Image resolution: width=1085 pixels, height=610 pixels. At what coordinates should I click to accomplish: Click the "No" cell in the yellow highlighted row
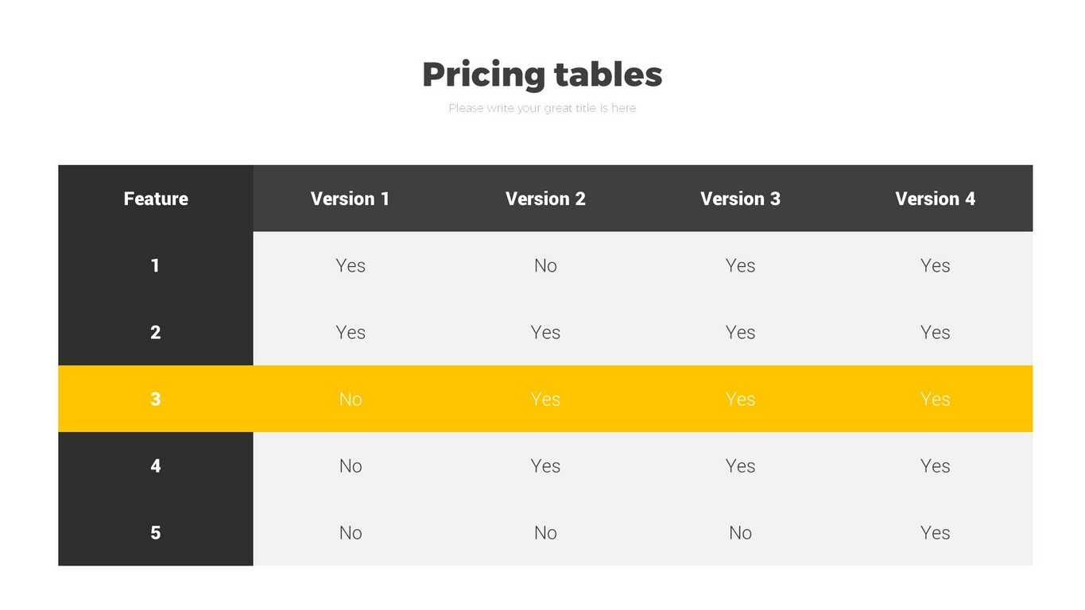tap(351, 399)
